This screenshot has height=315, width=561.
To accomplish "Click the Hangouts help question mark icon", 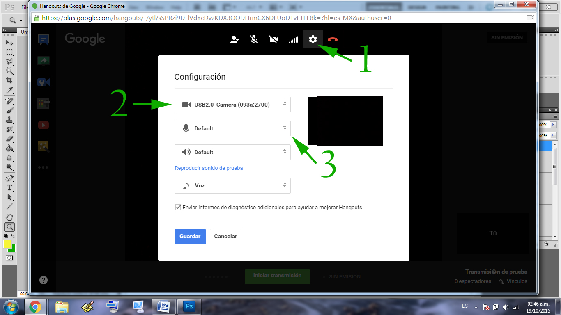I will point(44,280).
